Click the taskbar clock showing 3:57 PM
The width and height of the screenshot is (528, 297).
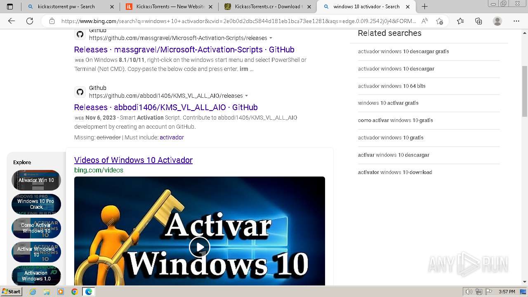[x=507, y=292]
